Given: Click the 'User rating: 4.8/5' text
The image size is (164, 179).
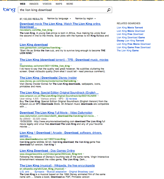Looking at the screenshot, I should (29, 99).
